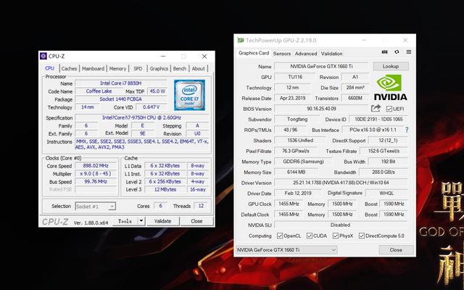Toggle the OpenCL checkbox
464x290 pixels.
tap(280, 236)
